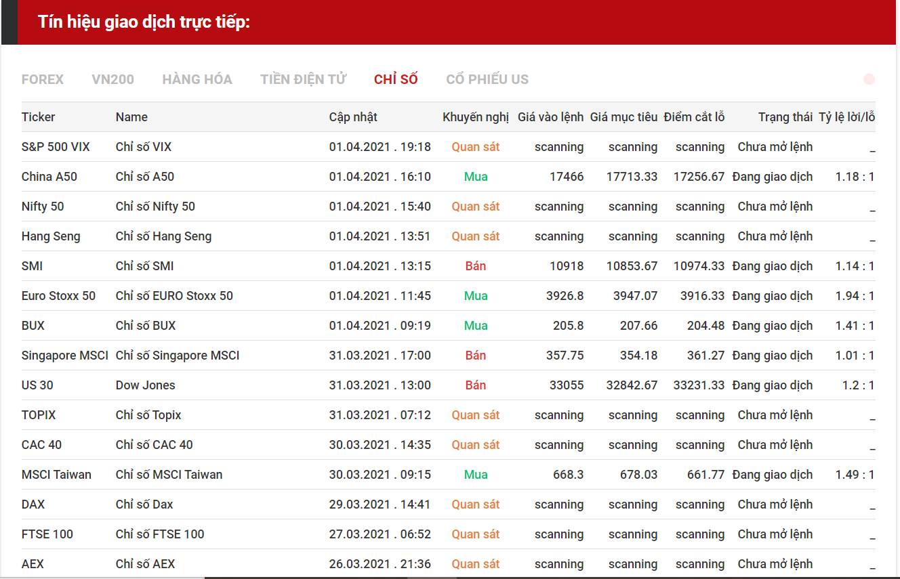900x579 pixels.
Task: Click the 1.94 : 1 ratio value
Action: [x=855, y=296]
